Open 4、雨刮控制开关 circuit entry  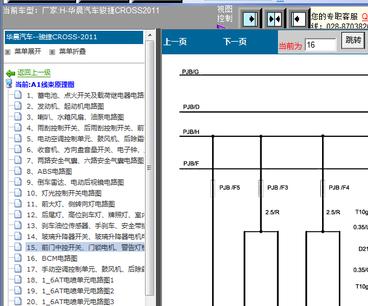coord(85,128)
